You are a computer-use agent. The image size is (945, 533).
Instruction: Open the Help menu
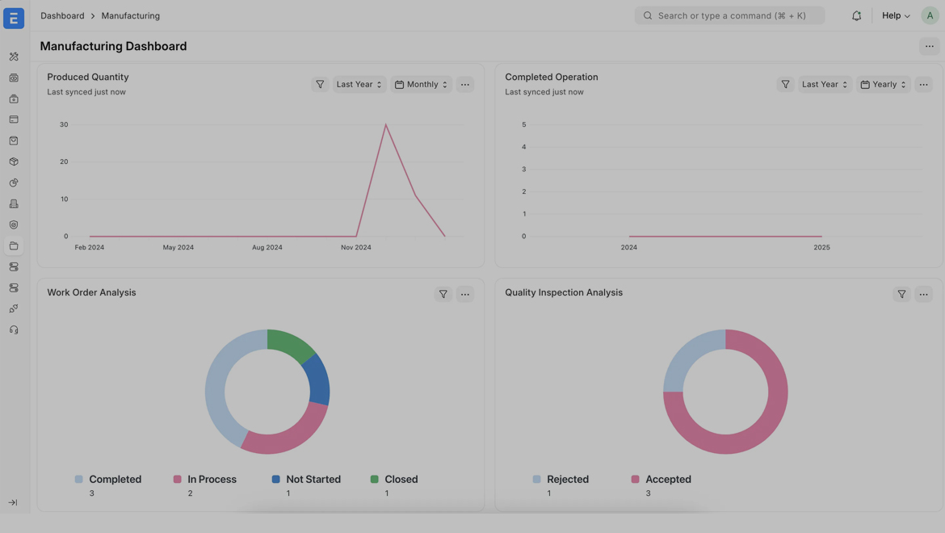click(x=895, y=15)
